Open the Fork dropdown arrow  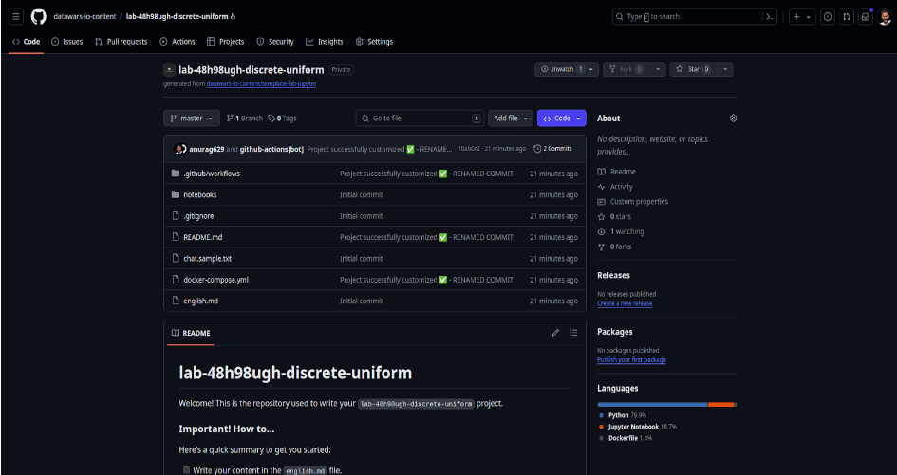click(658, 69)
